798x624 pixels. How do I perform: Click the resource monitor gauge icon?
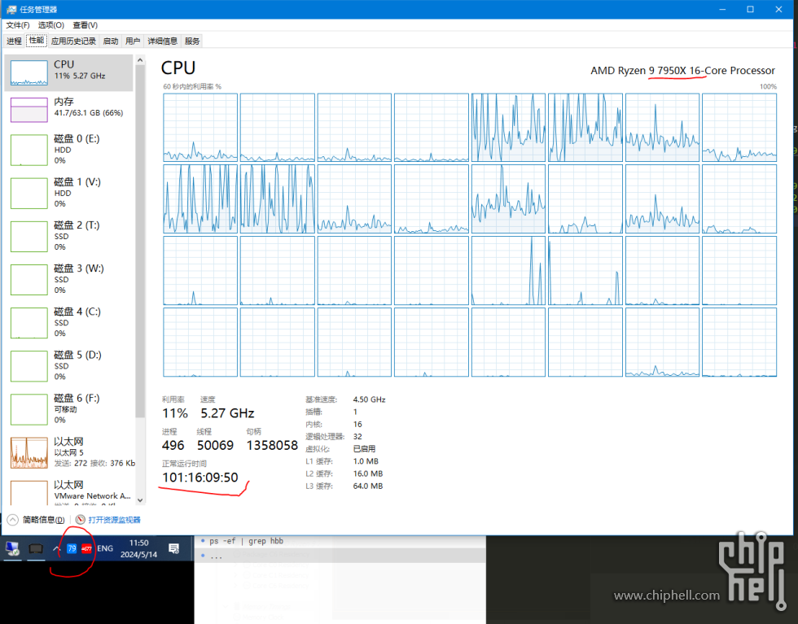pos(80,520)
